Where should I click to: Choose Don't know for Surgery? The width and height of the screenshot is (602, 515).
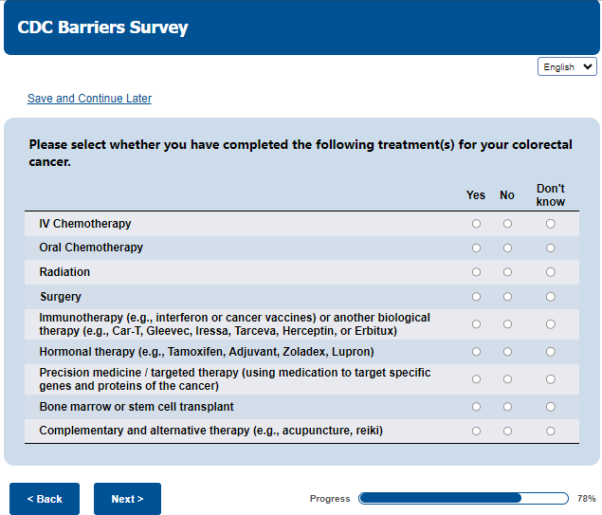point(551,297)
